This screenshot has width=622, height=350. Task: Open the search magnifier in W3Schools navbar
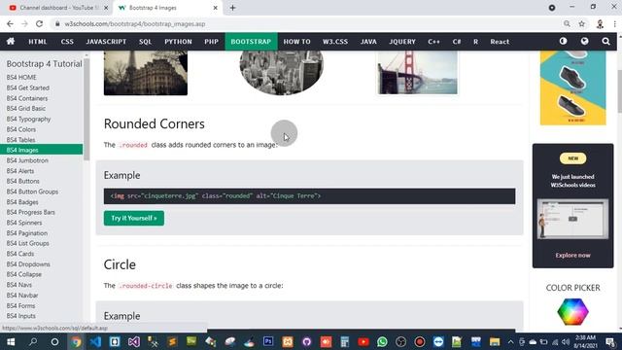[x=605, y=41]
